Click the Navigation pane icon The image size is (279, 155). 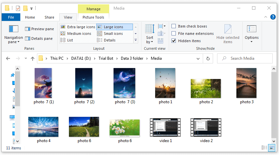[13, 29]
